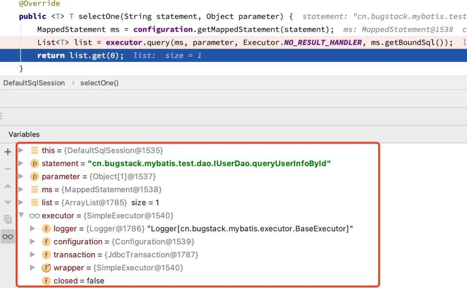The image size is (467, 288).
Task: Expand the 'statement' variable node
Action: pos(21,163)
